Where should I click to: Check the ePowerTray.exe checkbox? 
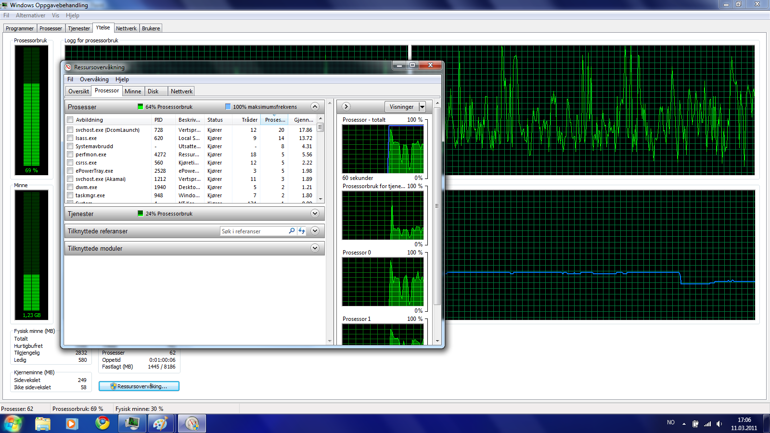tap(70, 171)
